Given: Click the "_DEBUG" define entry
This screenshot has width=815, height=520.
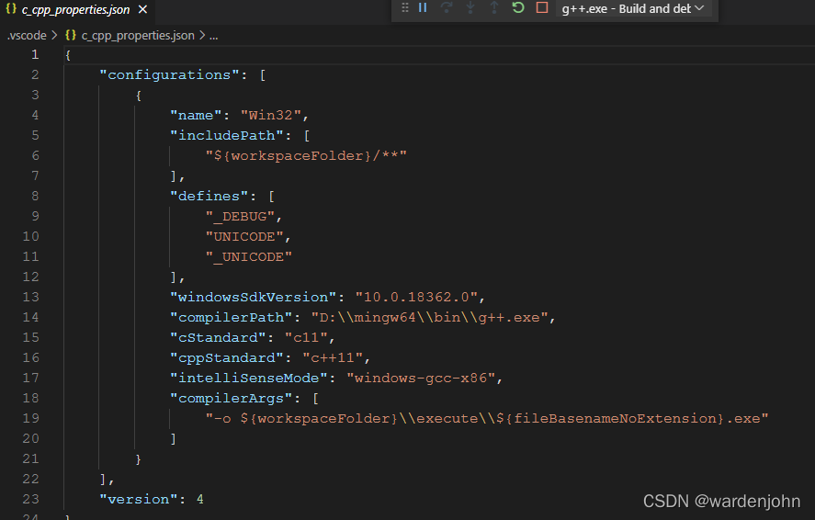Looking at the screenshot, I should click(240, 217).
